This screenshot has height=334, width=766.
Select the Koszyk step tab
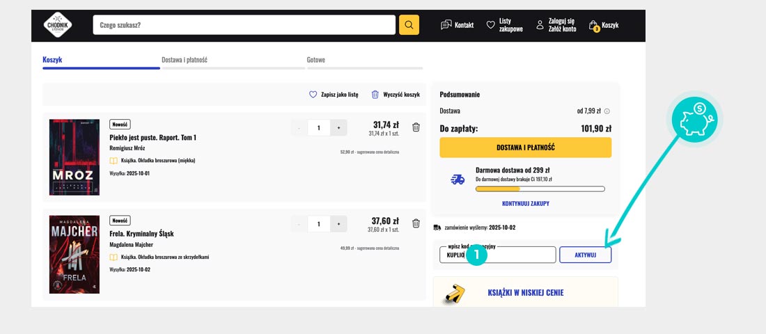pyautogui.click(x=52, y=60)
